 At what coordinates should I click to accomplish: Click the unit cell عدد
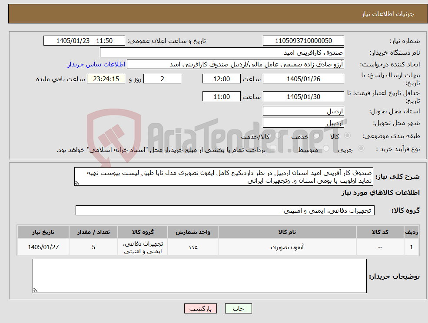[193, 247]
